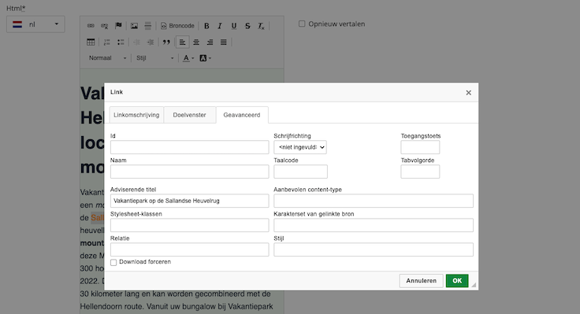Align text right
Viewport: 580px width, 314px height.
point(210,42)
